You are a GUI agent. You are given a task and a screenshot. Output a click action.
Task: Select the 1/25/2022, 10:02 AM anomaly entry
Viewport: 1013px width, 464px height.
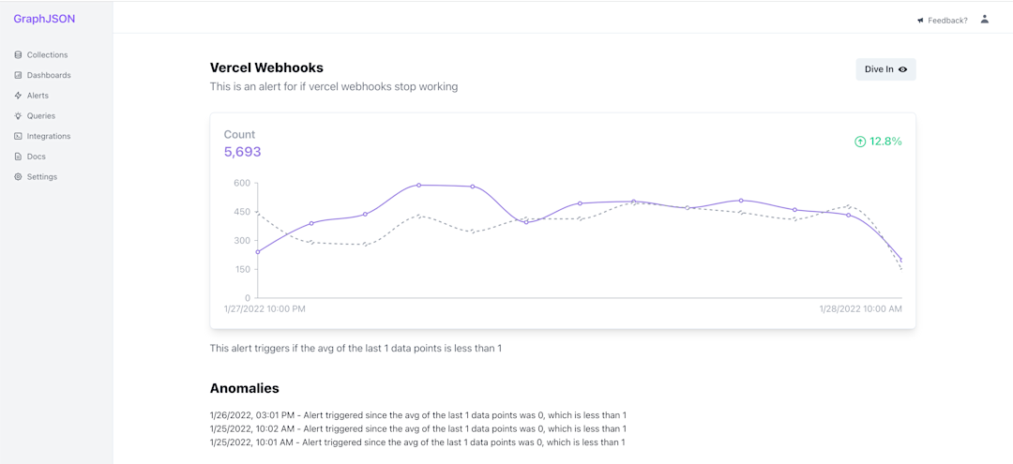418,428
